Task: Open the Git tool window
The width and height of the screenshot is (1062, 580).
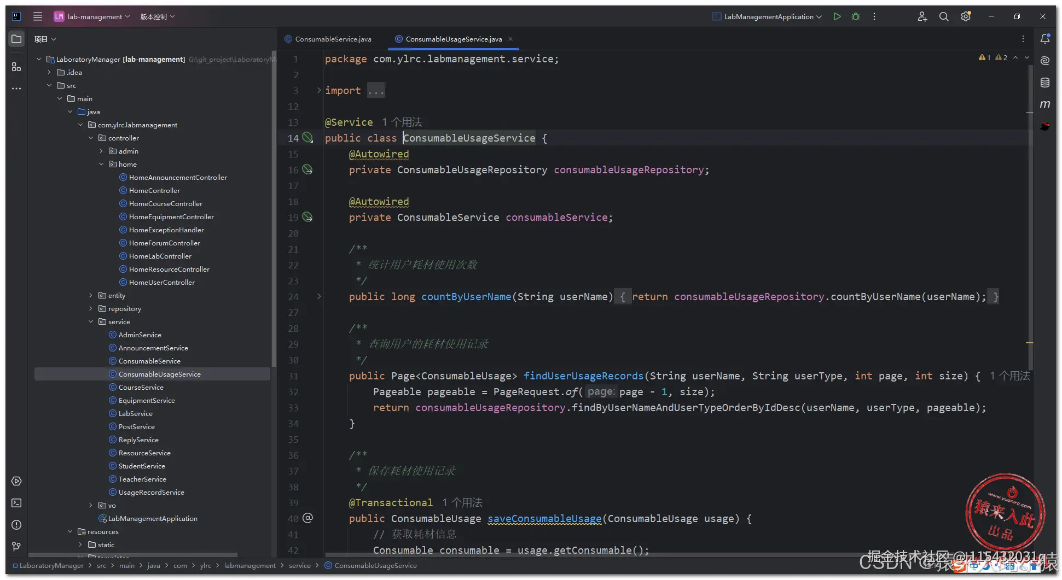Action: 16,546
